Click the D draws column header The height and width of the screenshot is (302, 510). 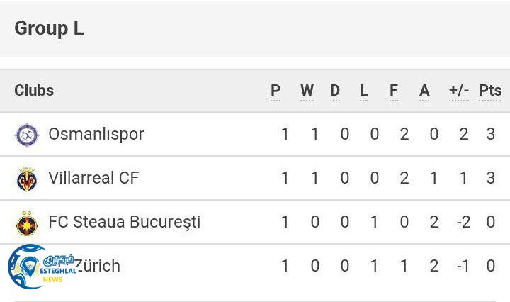pyautogui.click(x=335, y=91)
